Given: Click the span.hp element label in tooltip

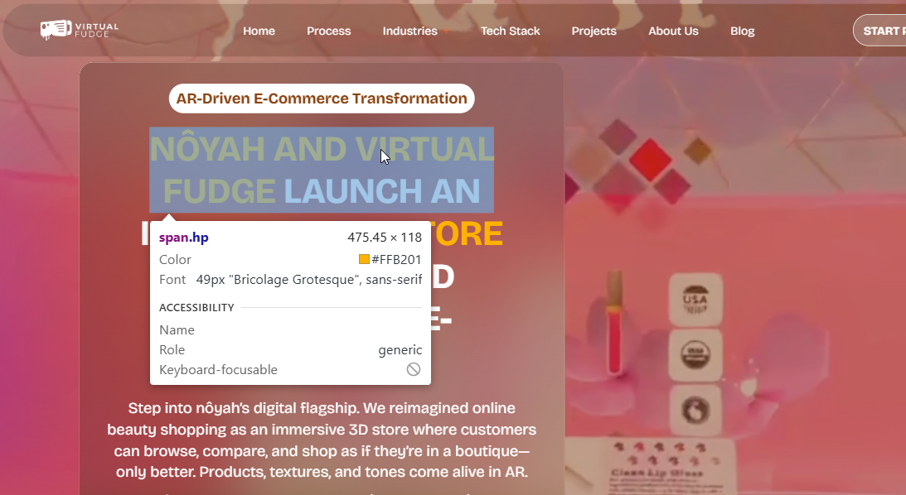Looking at the screenshot, I should (184, 238).
